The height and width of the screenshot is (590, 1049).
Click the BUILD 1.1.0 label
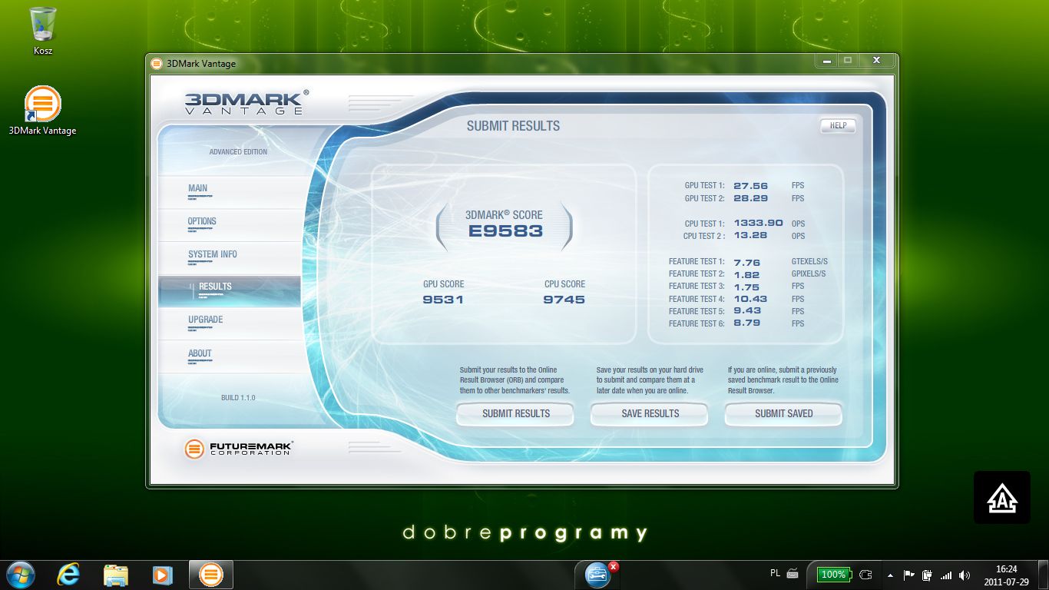(x=238, y=398)
